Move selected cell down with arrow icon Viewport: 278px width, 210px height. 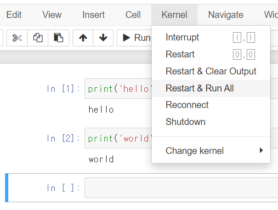[103, 38]
